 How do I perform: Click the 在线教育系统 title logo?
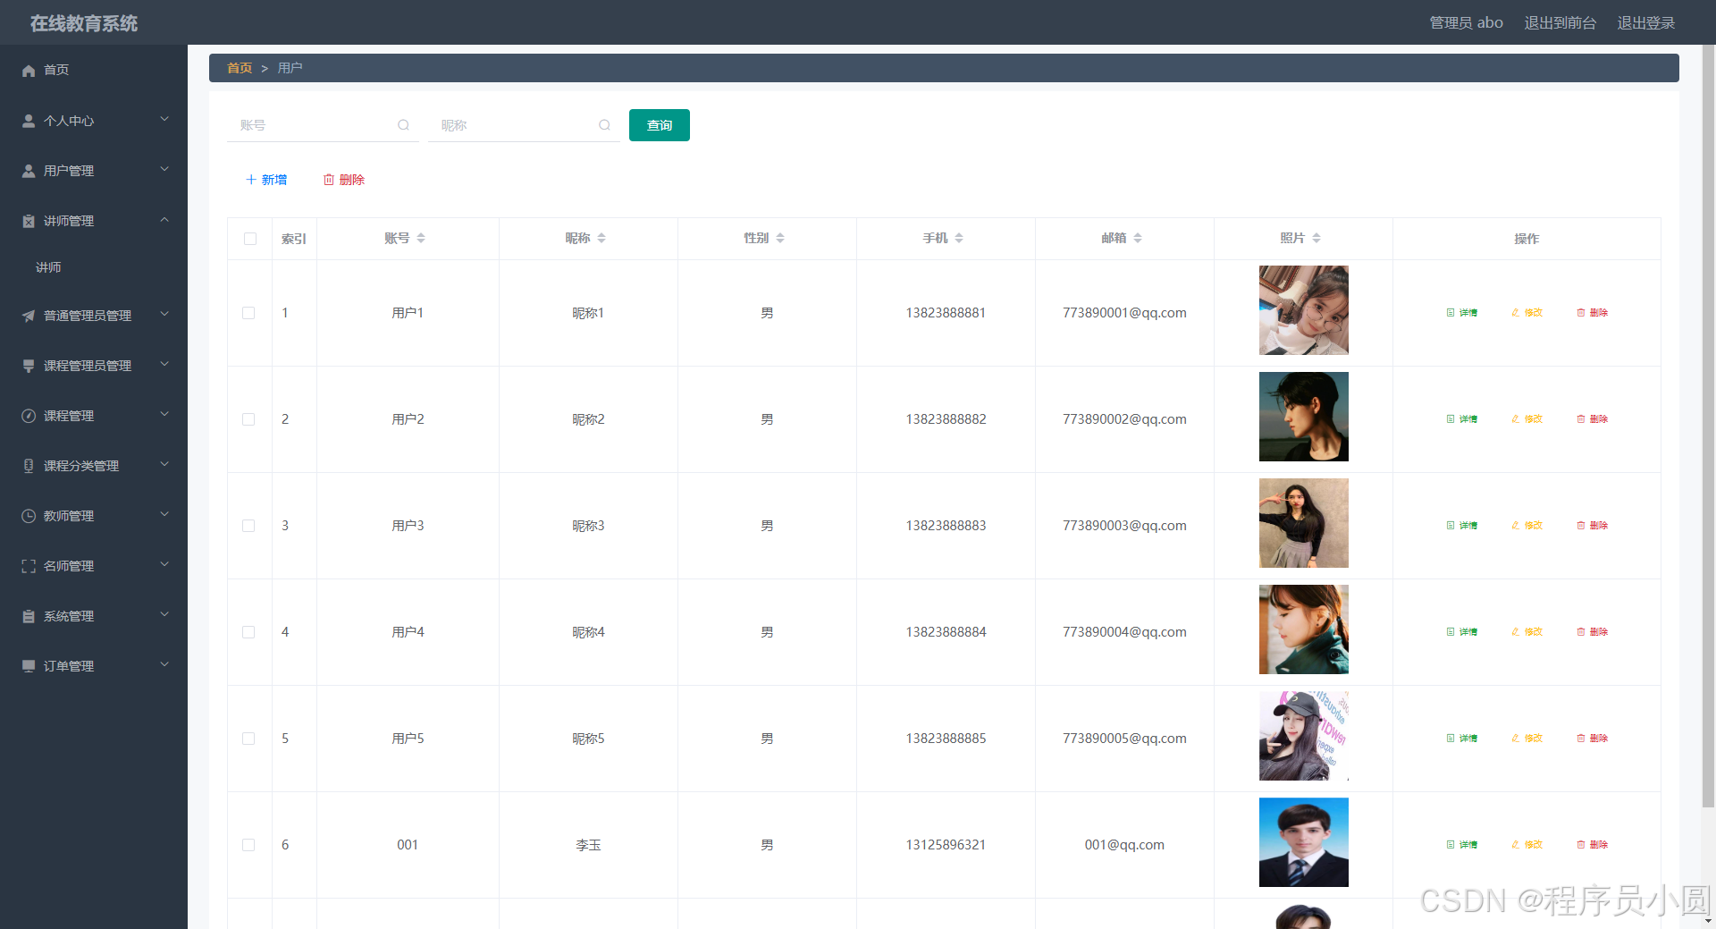pos(84,23)
